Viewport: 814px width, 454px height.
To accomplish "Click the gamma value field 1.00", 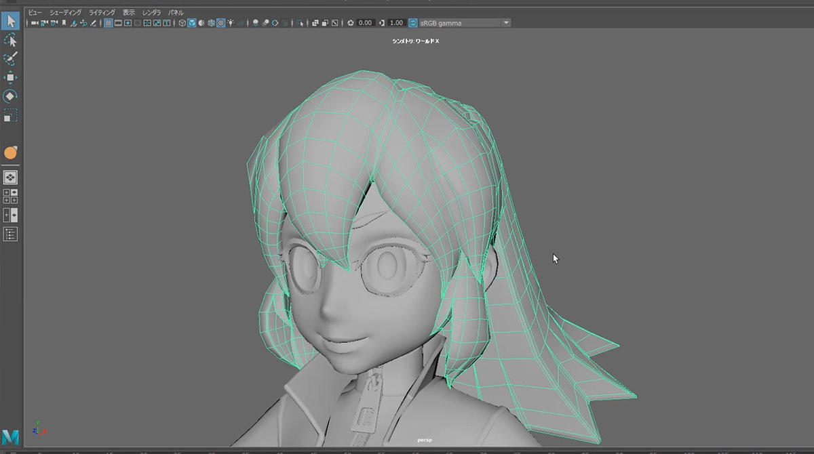I will pos(397,23).
